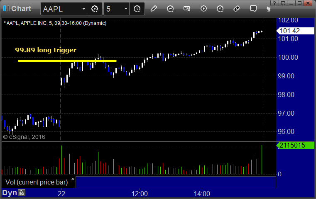Open the chart studies menu icon
This screenshot has height=199, width=316.
[170, 9]
